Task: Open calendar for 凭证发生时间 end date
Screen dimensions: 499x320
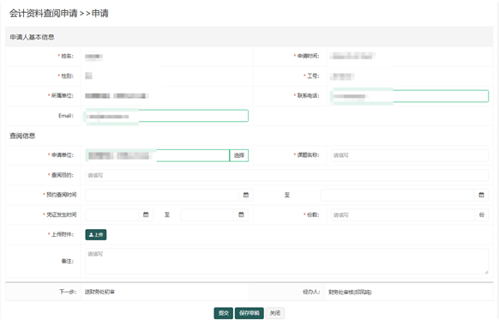Action: [241, 214]
